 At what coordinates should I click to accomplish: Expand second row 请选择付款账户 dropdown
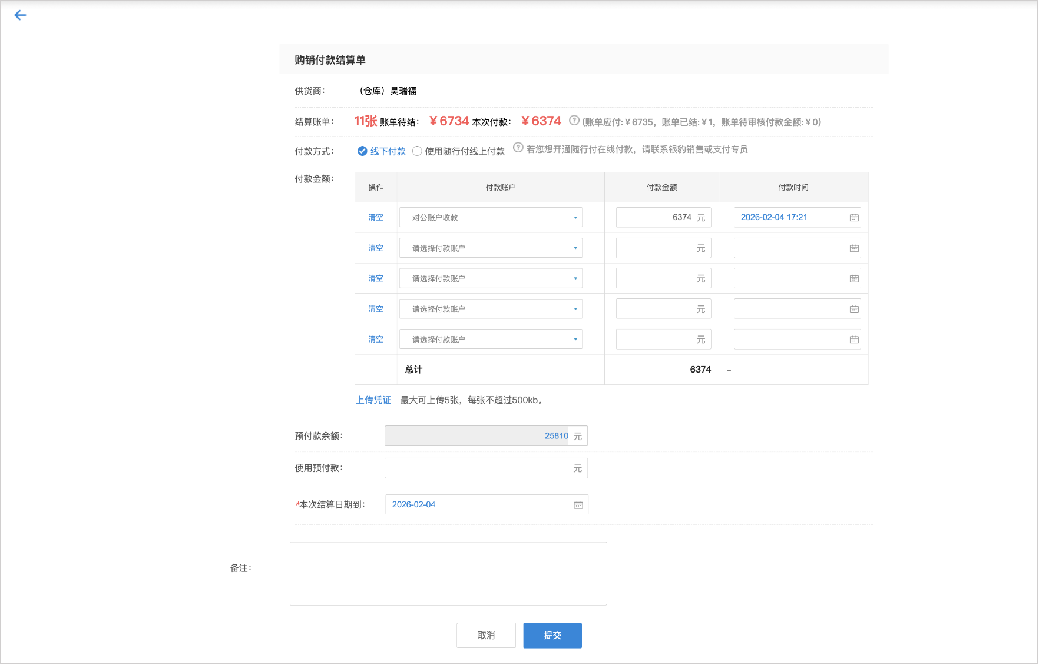tap(491, 248)
